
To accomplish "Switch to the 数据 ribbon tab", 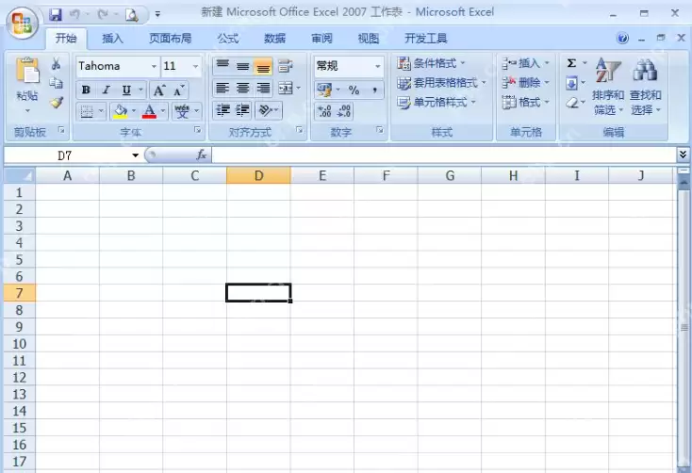I will [x=274, y=39].
